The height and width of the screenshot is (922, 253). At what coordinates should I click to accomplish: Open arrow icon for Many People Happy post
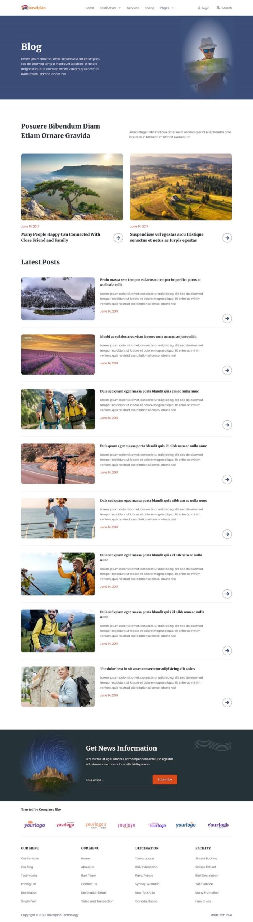click(x=118, y=238)
